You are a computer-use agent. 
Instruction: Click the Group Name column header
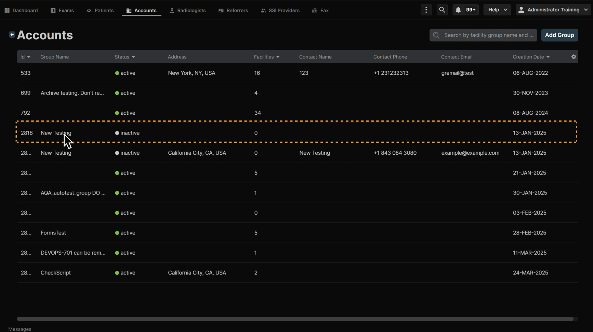click(x=55, y=57)
